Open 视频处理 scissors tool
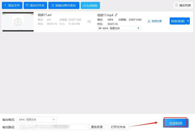This screenshot has width=195, height=133. (x=155, y=21)
